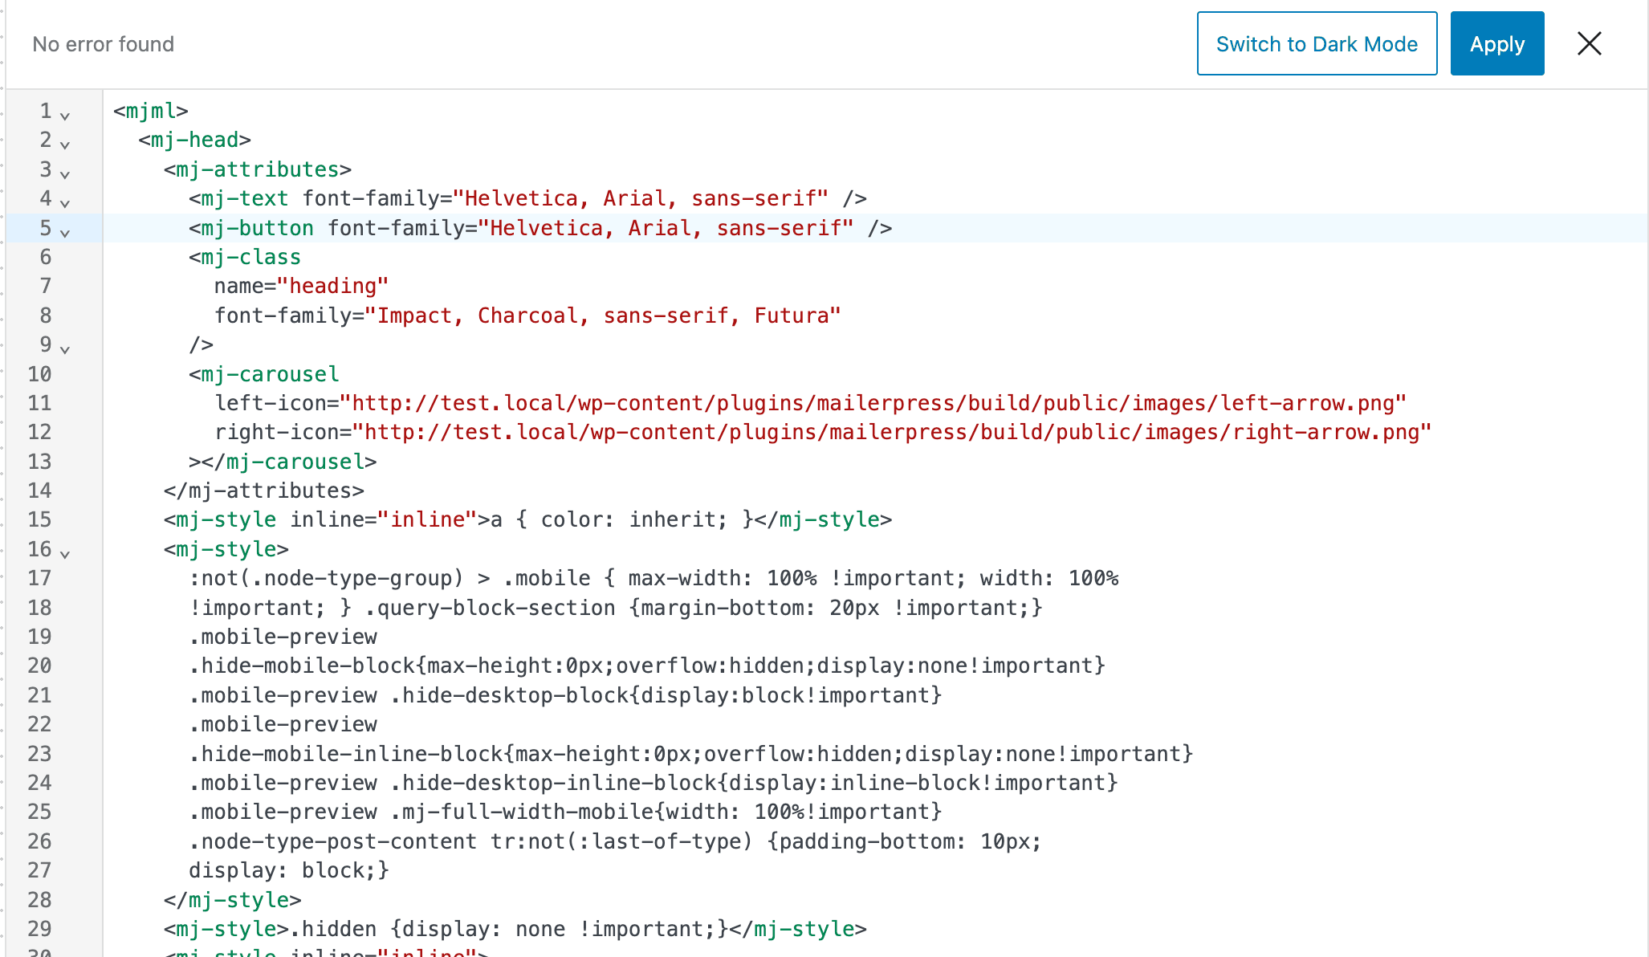1649x957 pixels.
Task: Click line number 15 in the gutter
Action: [x=39, y=519]
